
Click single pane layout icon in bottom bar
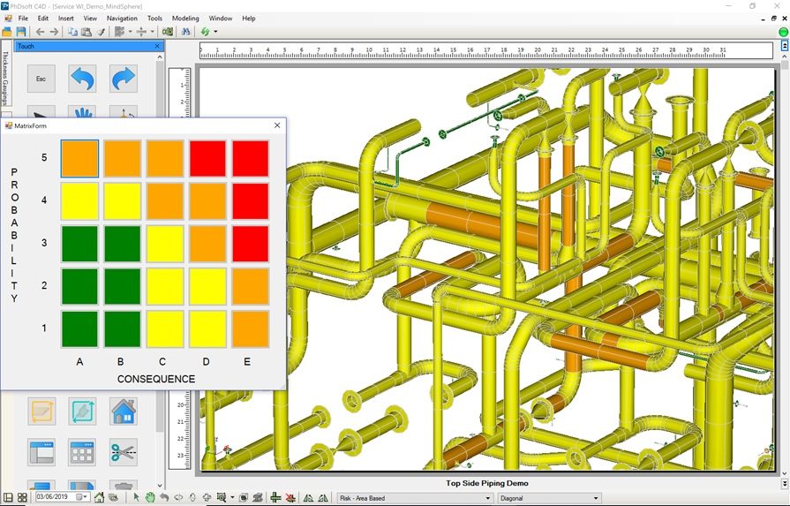8,497
